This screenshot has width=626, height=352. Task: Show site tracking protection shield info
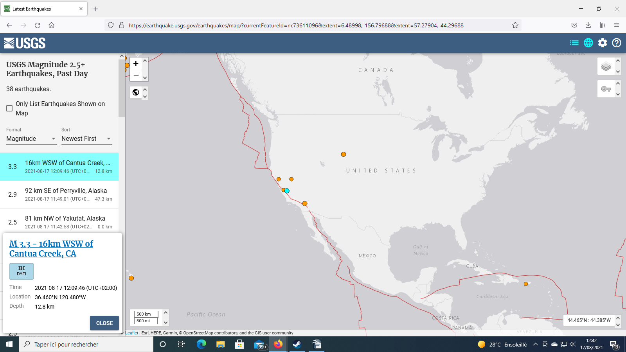(x=111, y=25)
